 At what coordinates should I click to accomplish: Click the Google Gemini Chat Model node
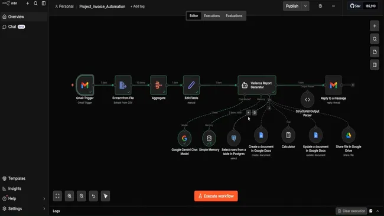coord(184,138)
